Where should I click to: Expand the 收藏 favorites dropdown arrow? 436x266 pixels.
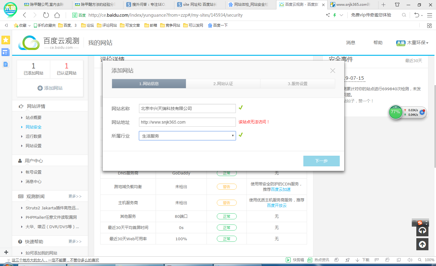[29, 25]
